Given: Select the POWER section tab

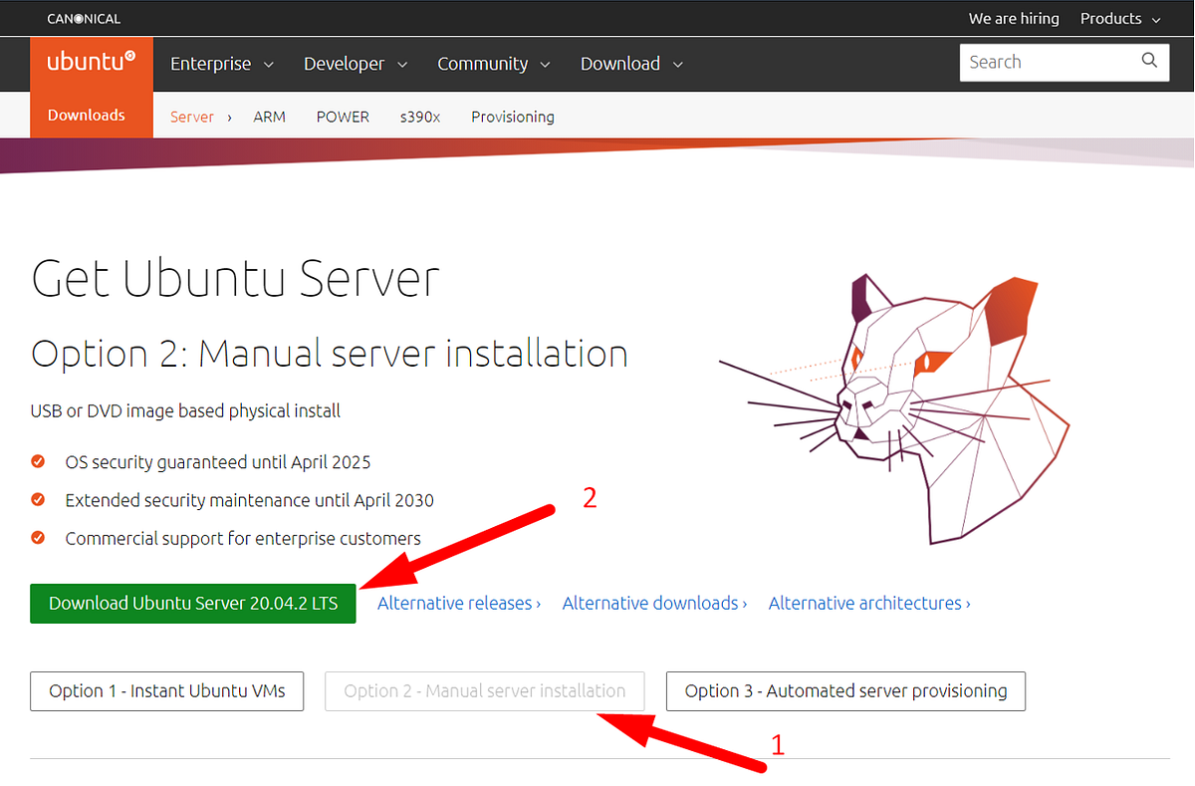Looking at the screenshot, I should [x=343, y=117].
